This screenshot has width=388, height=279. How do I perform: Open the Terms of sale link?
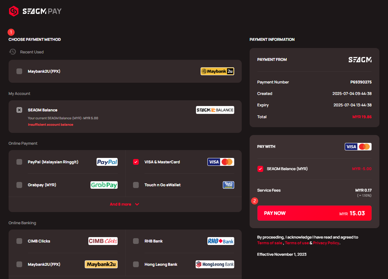[270, 243]
